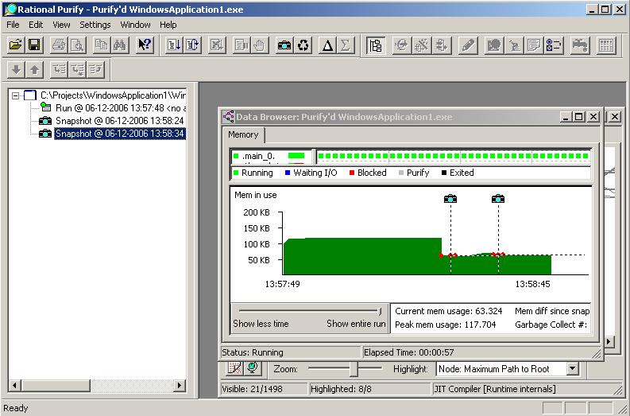630x416 pixels.
Task: Take a snapshot with the camera toolbar icon
Action: (284, 45)
